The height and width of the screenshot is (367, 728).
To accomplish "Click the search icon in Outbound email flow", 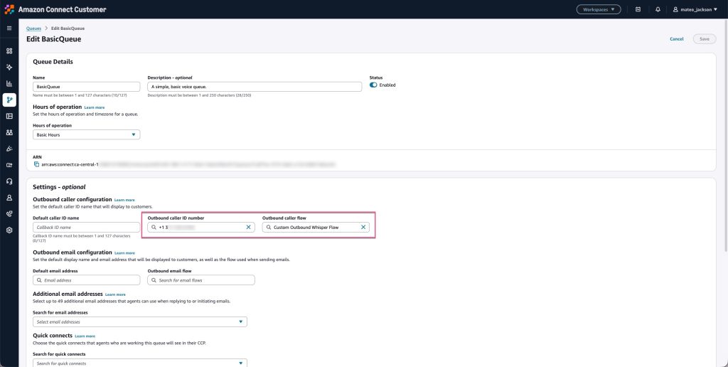I will pyautogui.click(x=154, y=280).
